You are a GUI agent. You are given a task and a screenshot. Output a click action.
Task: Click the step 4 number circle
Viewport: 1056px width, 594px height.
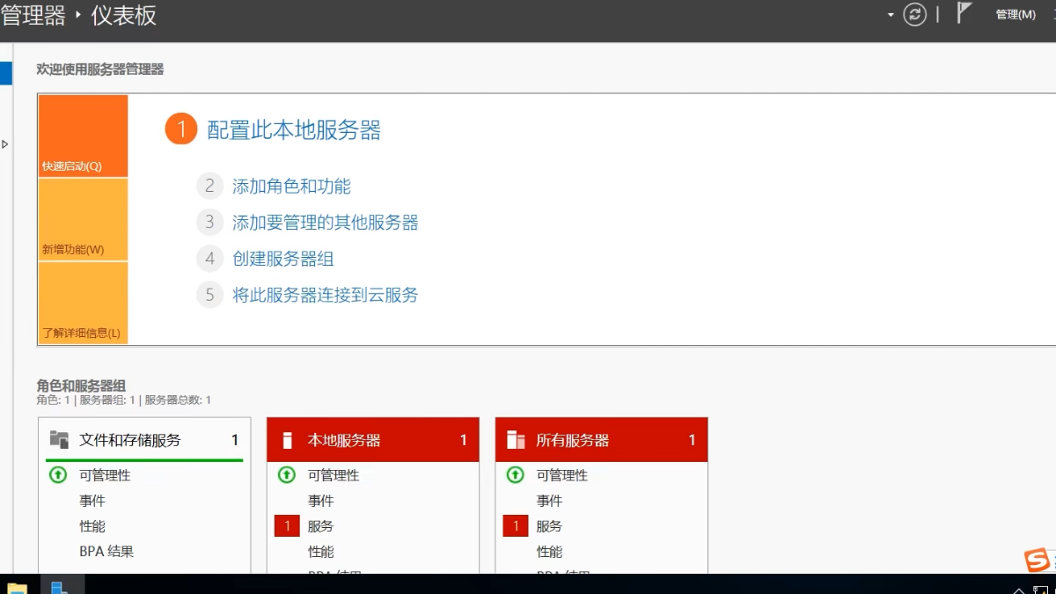point(209,259)
